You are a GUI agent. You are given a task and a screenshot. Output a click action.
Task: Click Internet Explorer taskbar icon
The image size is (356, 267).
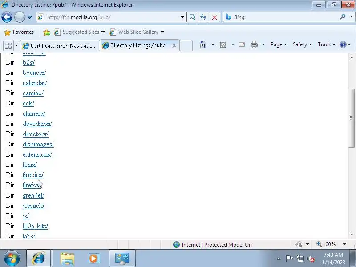[39, 259]
